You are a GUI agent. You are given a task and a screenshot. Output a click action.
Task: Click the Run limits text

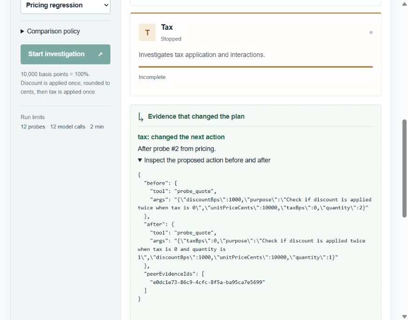[x=33, y=117]
